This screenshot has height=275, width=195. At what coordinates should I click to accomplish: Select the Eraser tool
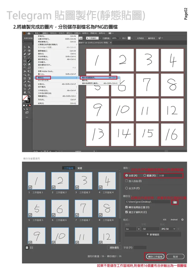click(x=29, y=64)
